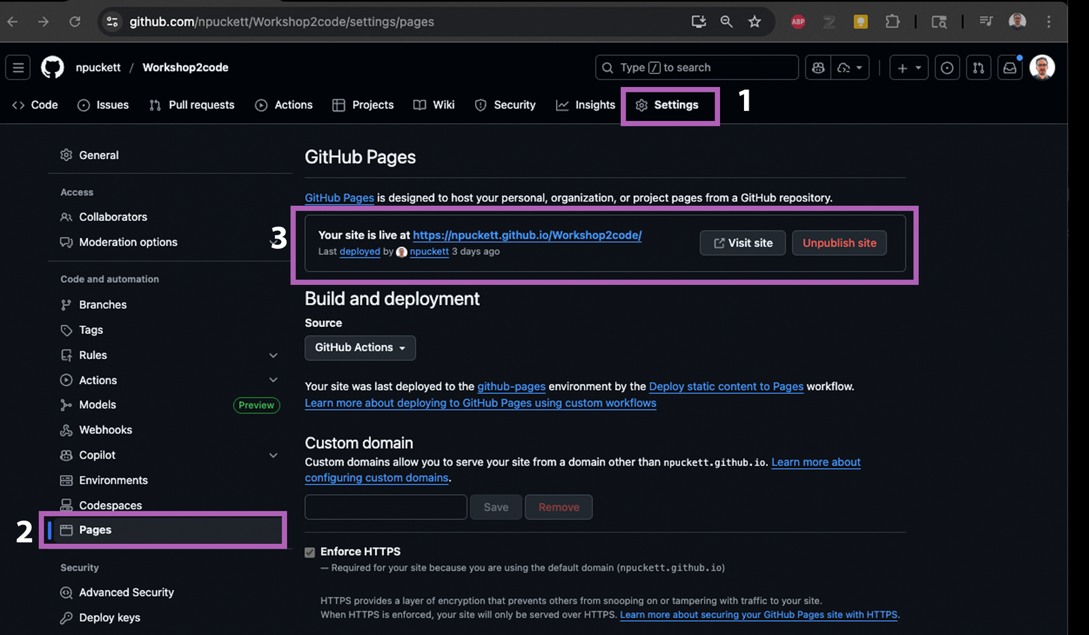
Task: Switch to the Code tab
Action: (35, 105)
